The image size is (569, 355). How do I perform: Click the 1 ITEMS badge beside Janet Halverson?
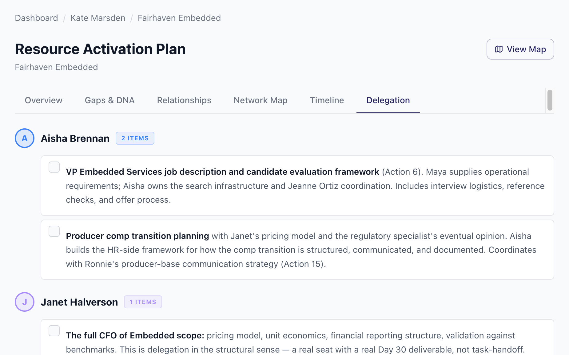143,302
